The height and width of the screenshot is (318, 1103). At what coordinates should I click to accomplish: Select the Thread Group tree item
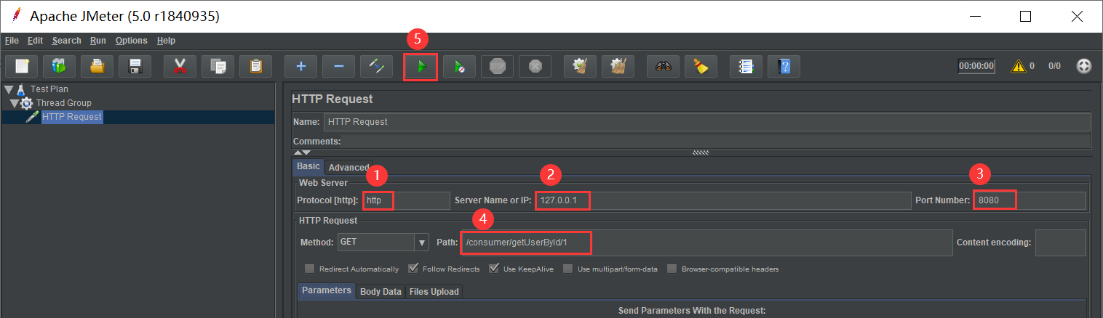pos(64,103)
